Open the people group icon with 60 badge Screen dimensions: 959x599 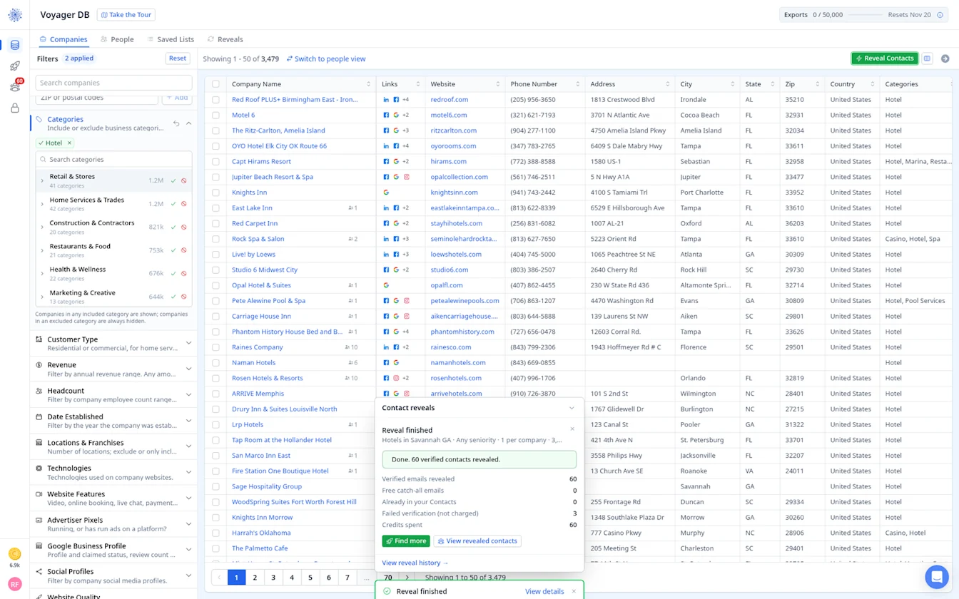click(14, 87)
